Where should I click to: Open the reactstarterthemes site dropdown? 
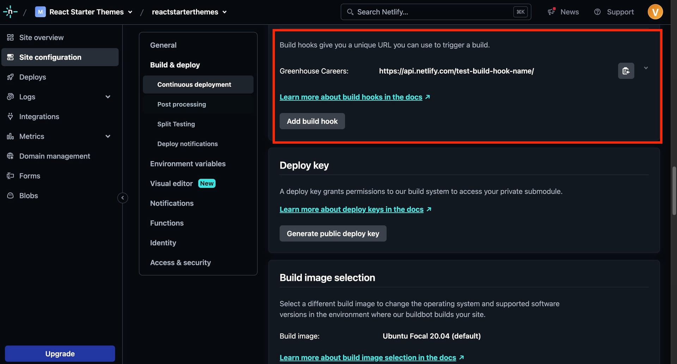pos(224,12)
